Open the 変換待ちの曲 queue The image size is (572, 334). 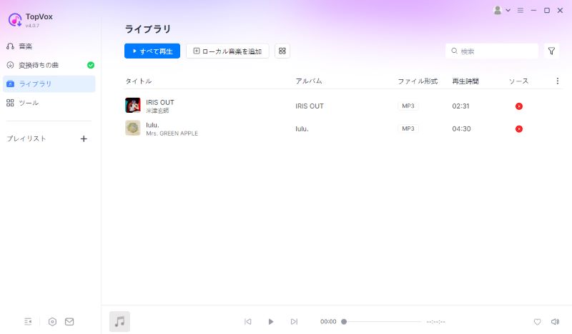pos(49,65)
